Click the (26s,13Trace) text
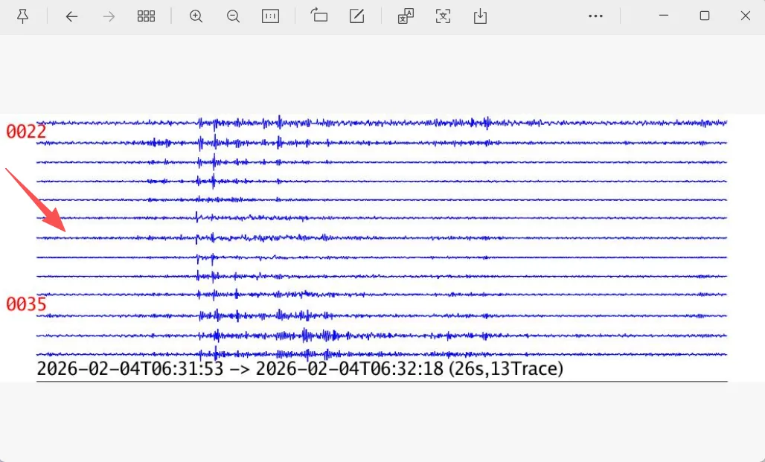The image size is (765, 462). point(505,368)
